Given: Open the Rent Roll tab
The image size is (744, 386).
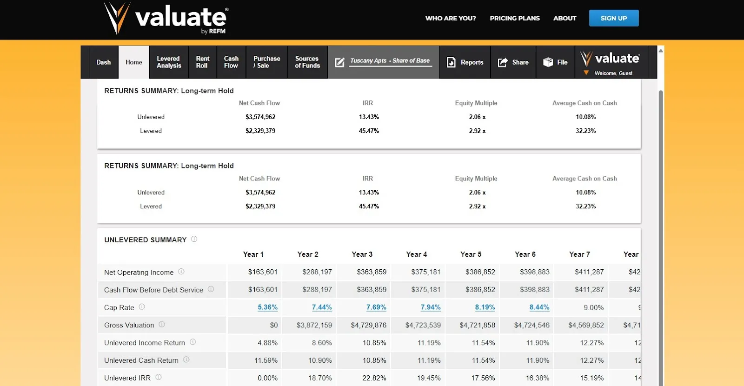Looking at the screenshot, I should click(202, 62).
